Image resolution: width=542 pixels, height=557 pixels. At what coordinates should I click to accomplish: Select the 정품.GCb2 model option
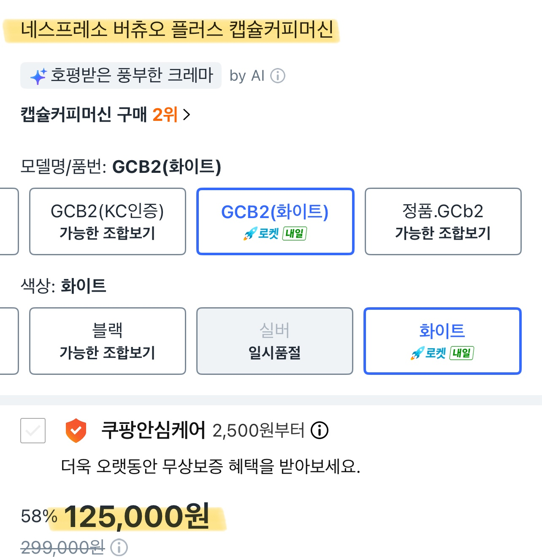tap(443, 221)
